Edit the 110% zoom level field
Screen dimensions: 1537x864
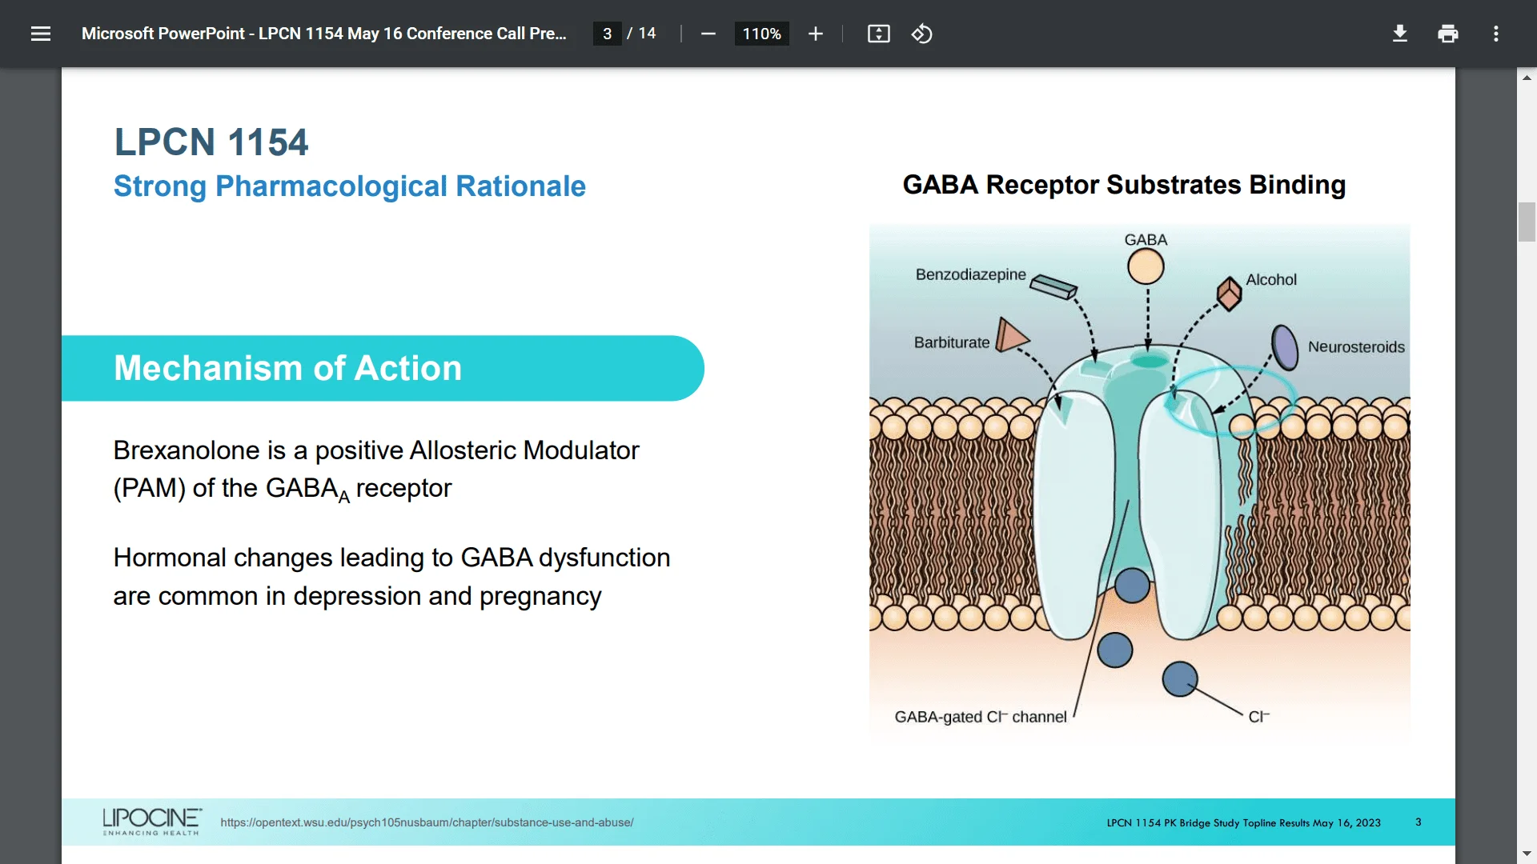click(761, 34)
